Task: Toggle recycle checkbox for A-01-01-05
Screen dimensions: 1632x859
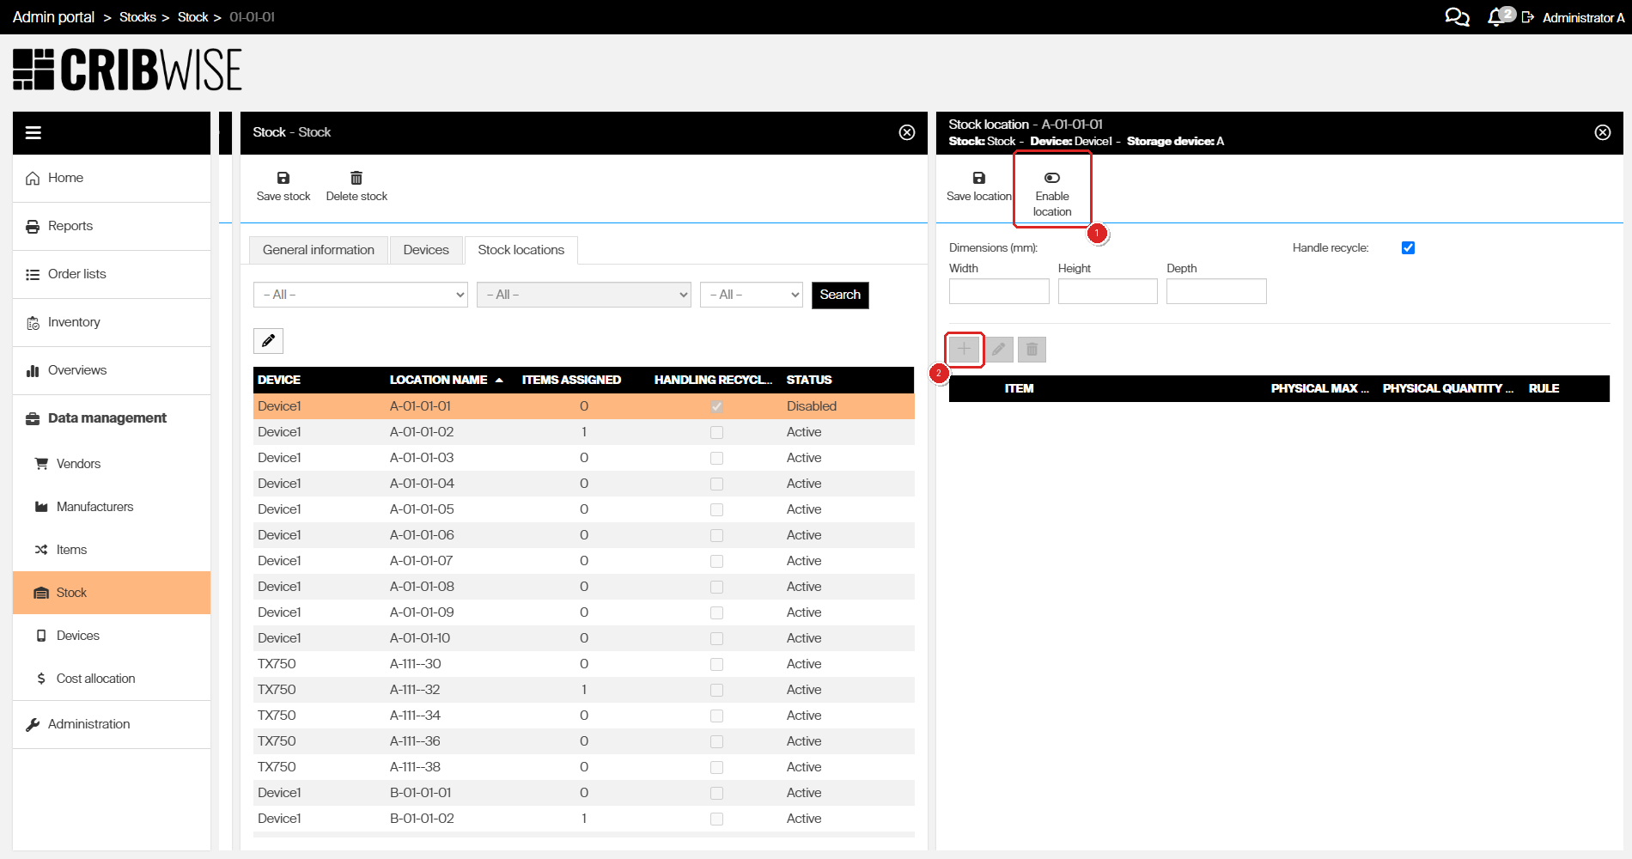Action: 716,509
